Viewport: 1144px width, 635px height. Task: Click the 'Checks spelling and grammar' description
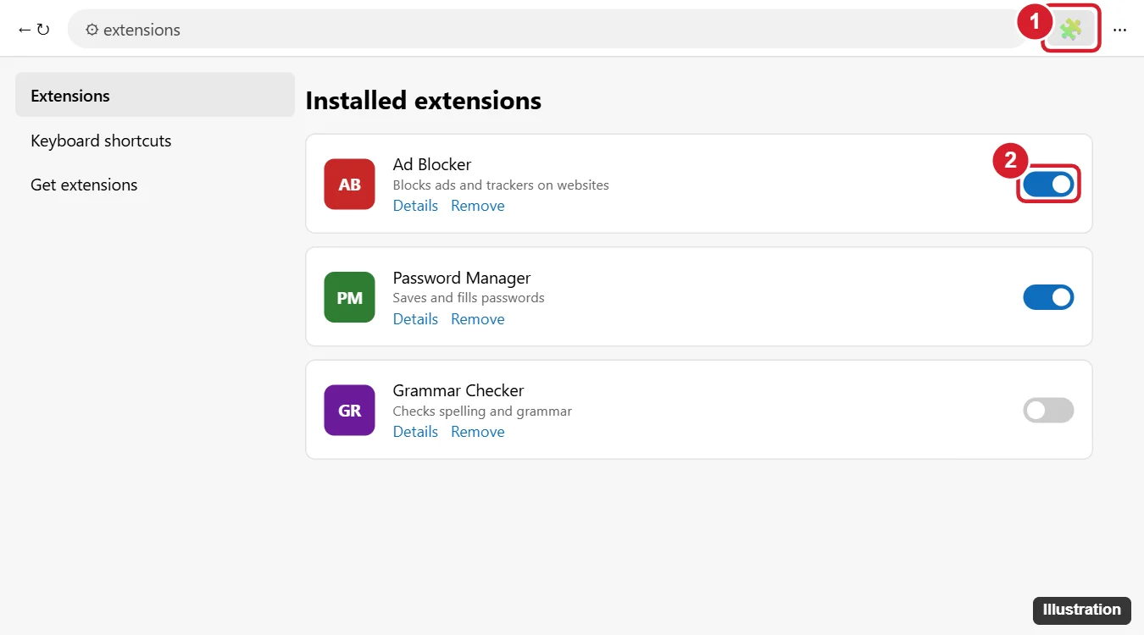[x=482, y=411]
